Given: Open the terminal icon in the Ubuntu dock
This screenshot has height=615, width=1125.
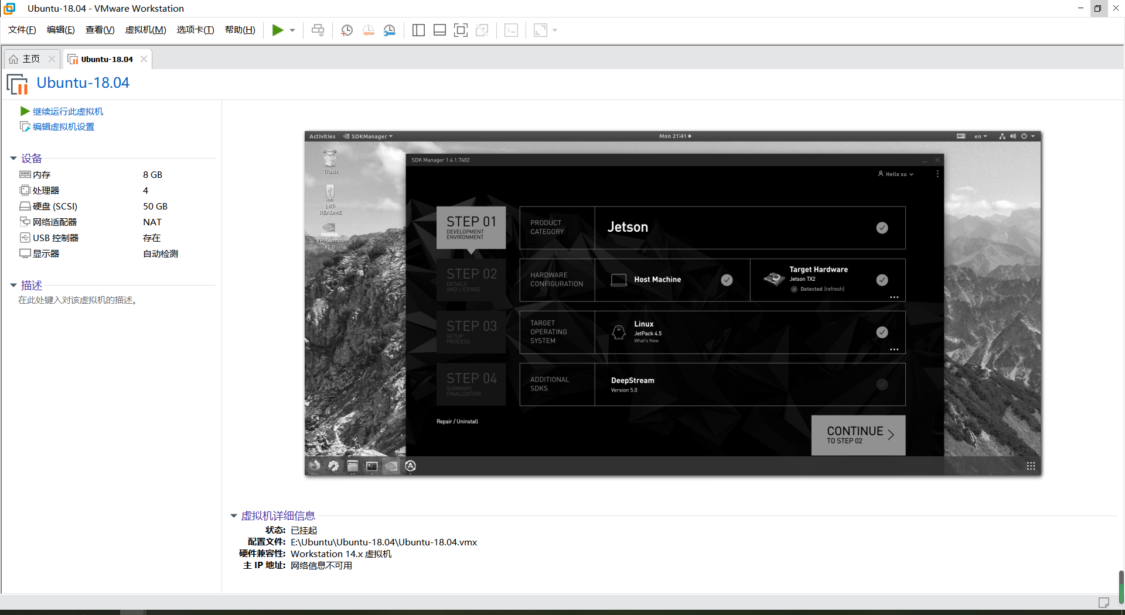Looking at the screenshot, I should click(371, 466).
